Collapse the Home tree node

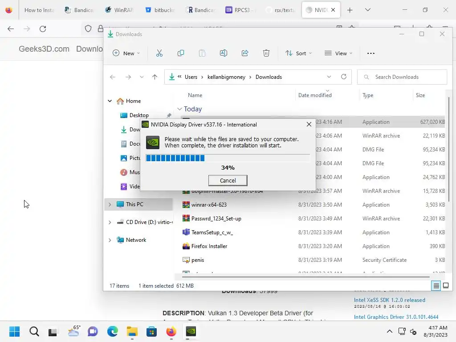[x=110, y=101]
